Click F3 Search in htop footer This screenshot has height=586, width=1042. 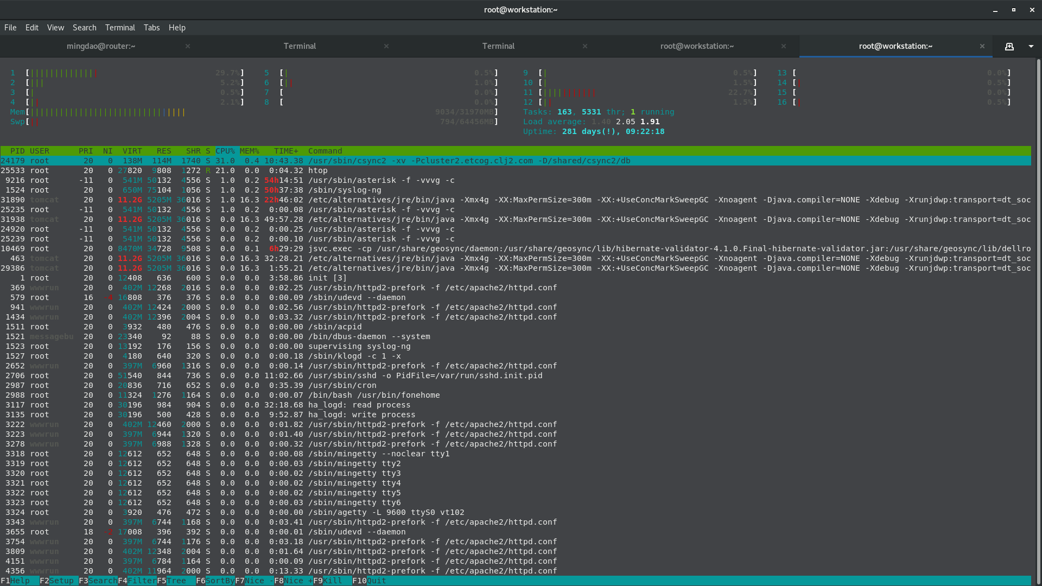coord(98,581)
